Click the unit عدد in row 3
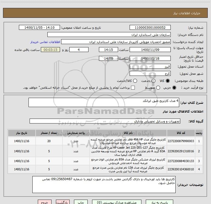Screen dimensions: 211x204 pyautogui.click(x=76, y=161)
